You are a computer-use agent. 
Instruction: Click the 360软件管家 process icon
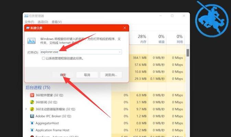coord(32,95)
